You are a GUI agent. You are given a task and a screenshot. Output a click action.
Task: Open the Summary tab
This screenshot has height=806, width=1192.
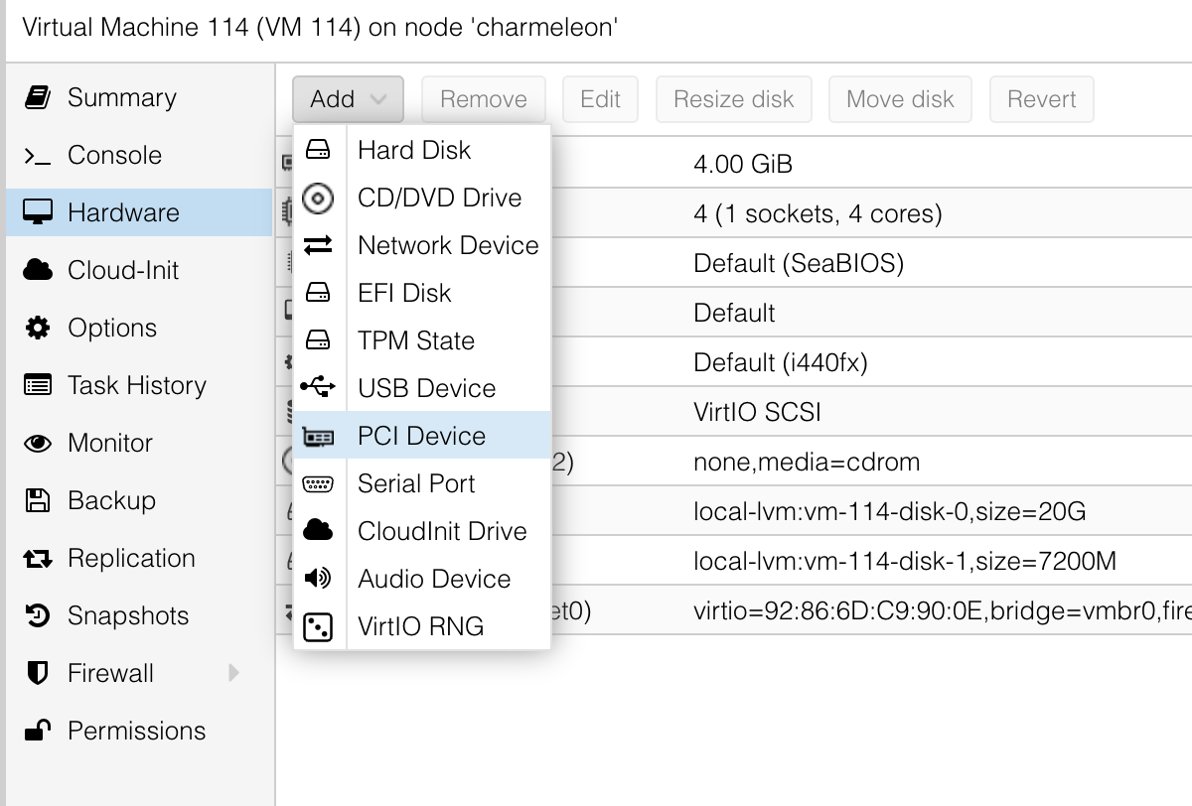click(121, 97)
